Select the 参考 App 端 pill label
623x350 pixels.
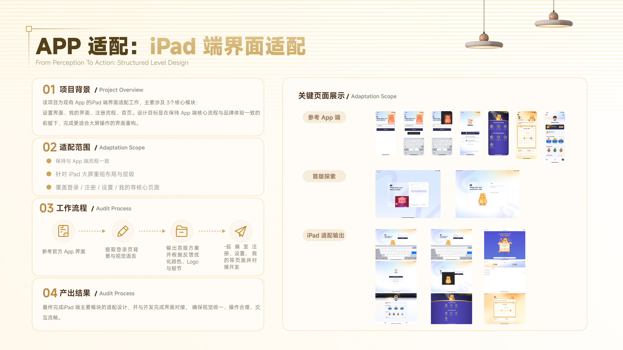[x=324, y=117]
